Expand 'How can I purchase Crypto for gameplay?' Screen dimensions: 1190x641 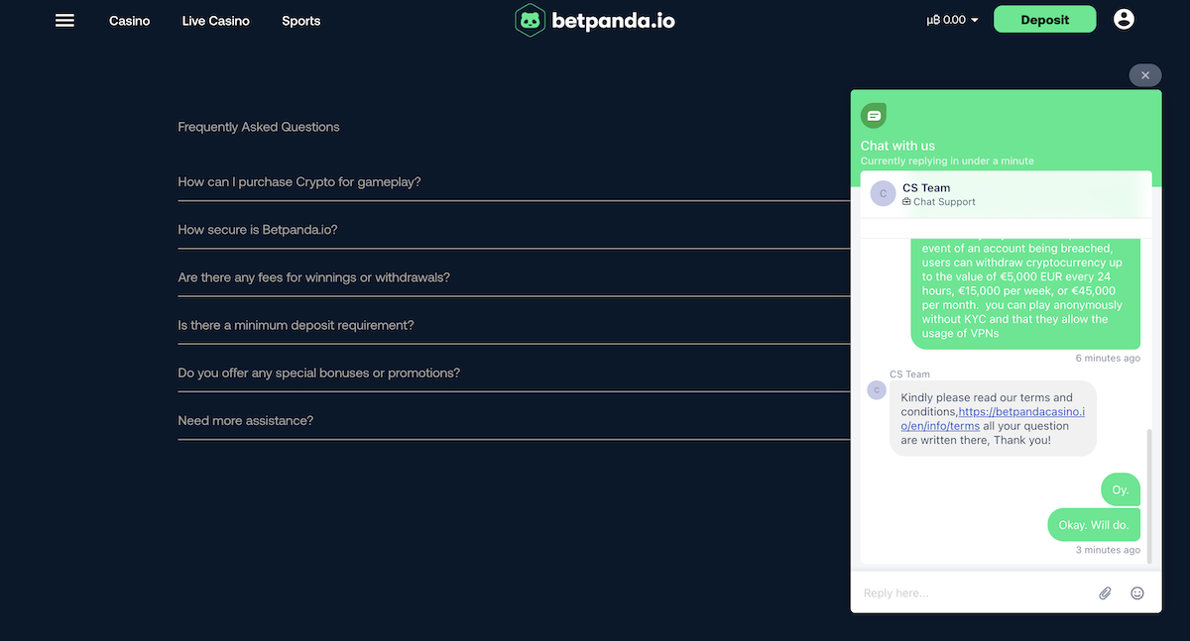[x=298, y=181]
